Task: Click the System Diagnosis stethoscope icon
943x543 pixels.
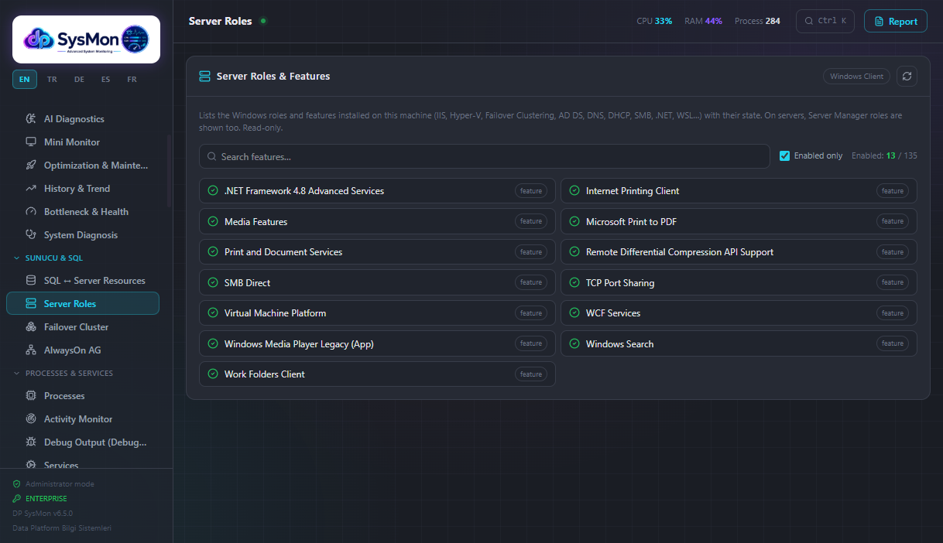Action: 31,235
